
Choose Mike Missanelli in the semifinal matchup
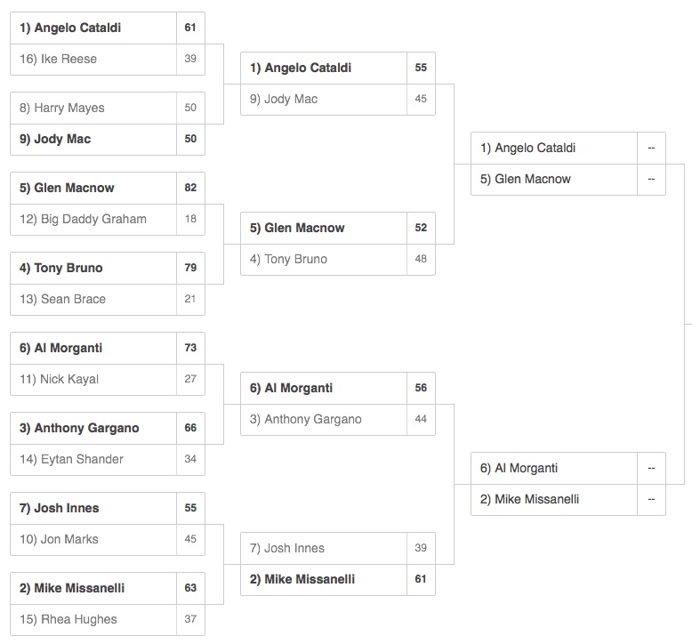[568, 500]
